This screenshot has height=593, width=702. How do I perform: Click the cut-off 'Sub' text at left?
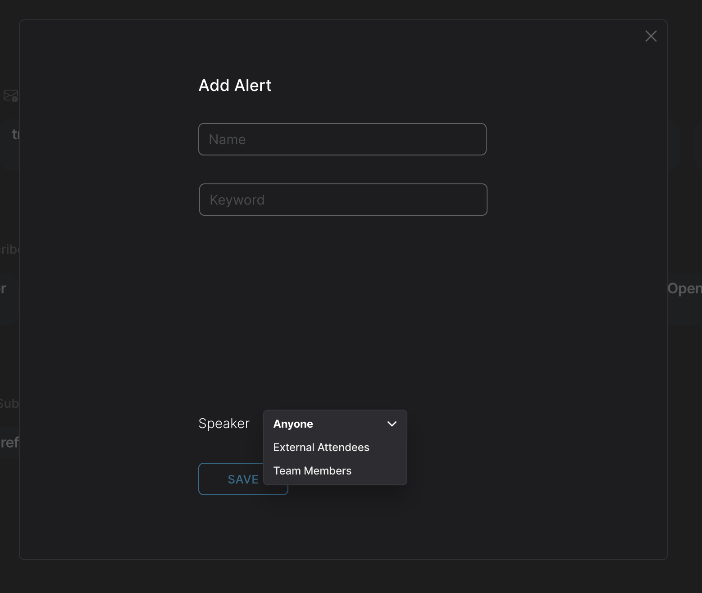9,403
